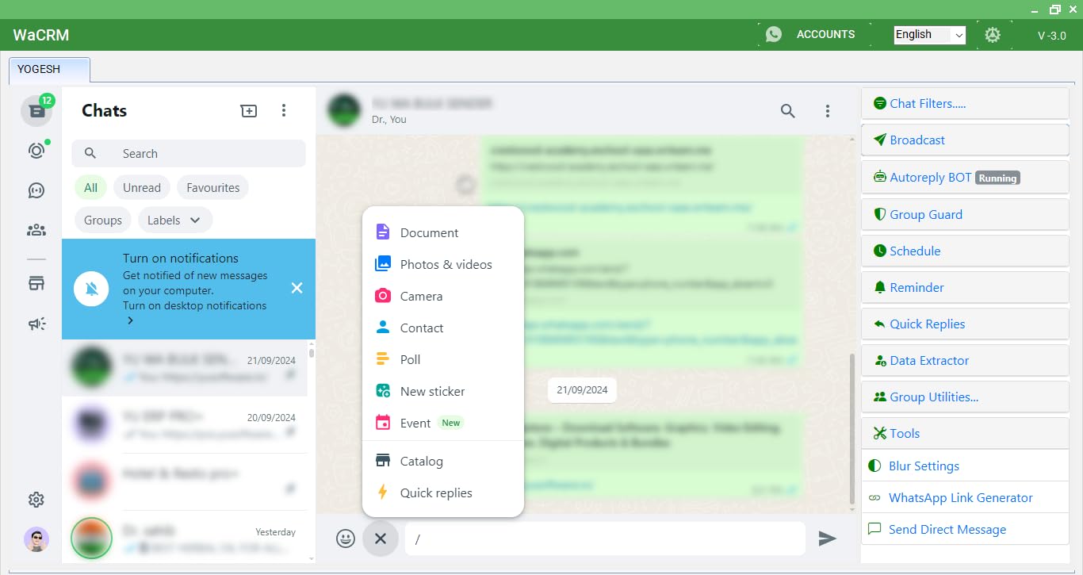1083x575 pixels.
Task: Choose Poll from attachment menu
Action: point(443,359)
